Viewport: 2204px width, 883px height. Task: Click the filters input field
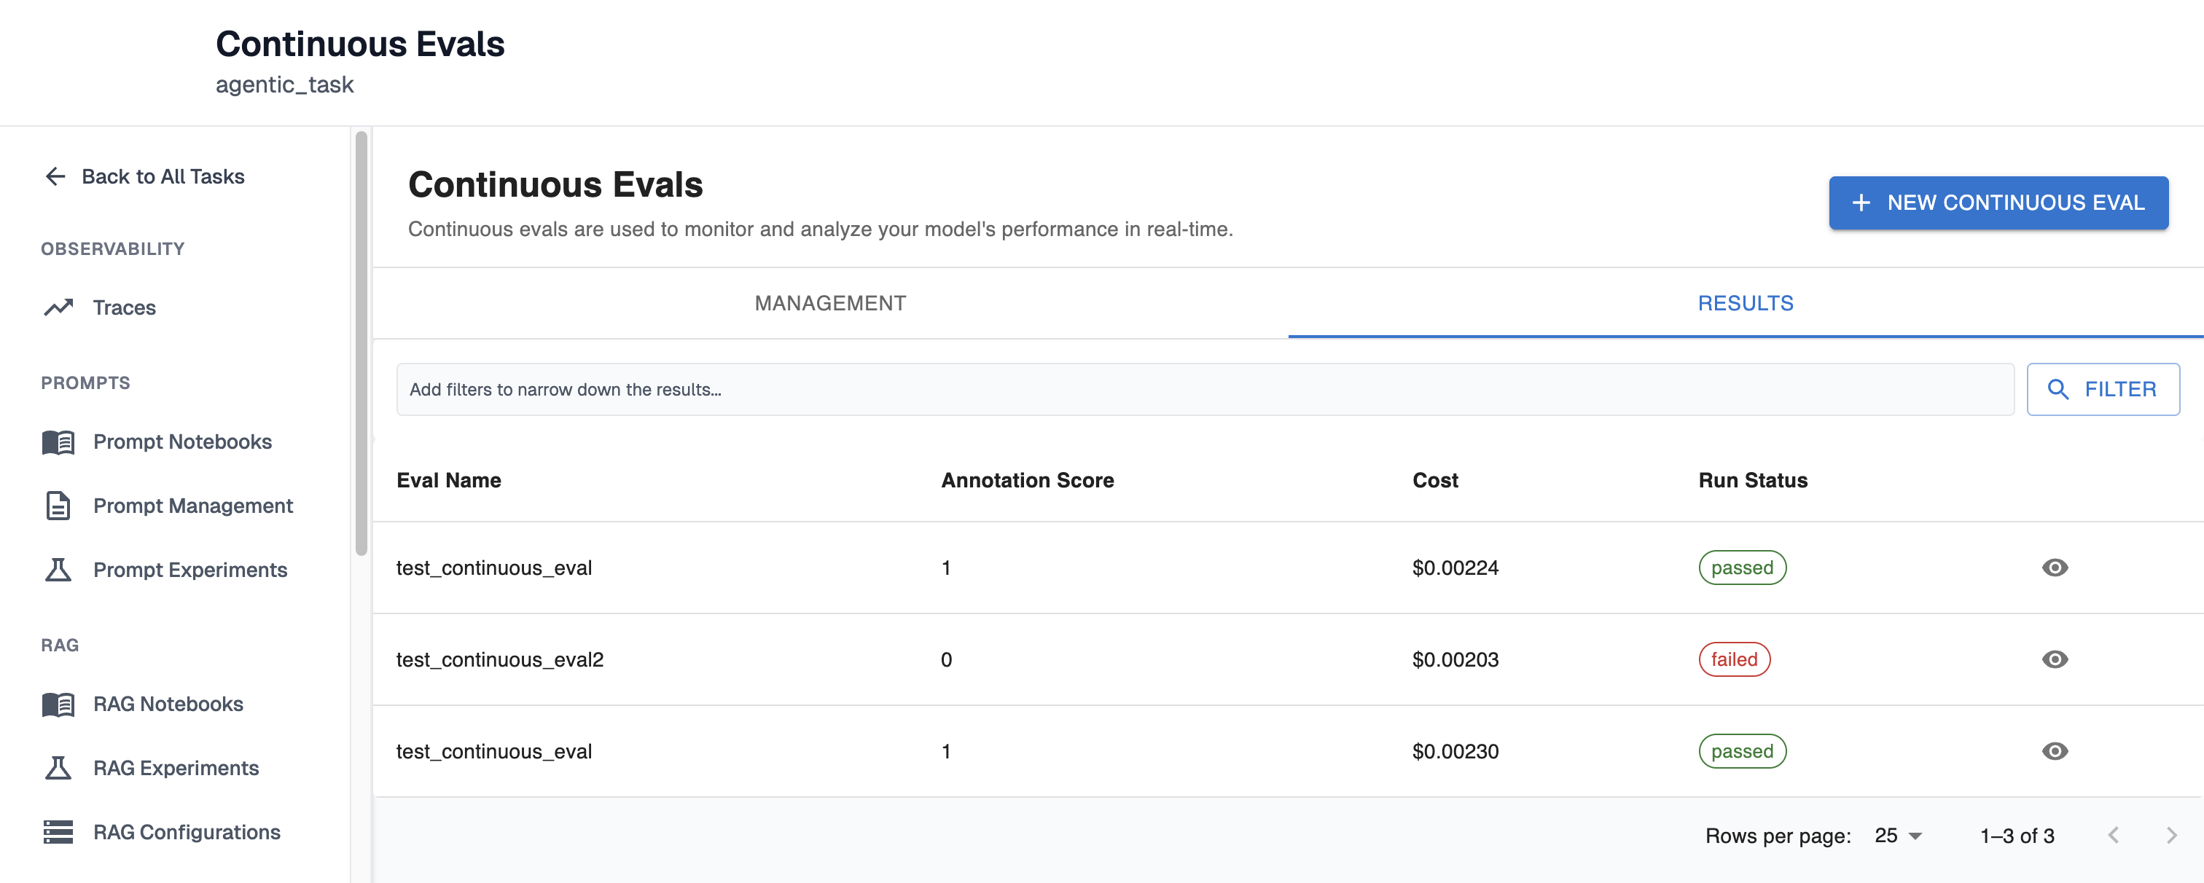1204,389
